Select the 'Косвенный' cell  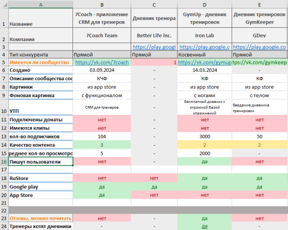(x=205, y=55)
